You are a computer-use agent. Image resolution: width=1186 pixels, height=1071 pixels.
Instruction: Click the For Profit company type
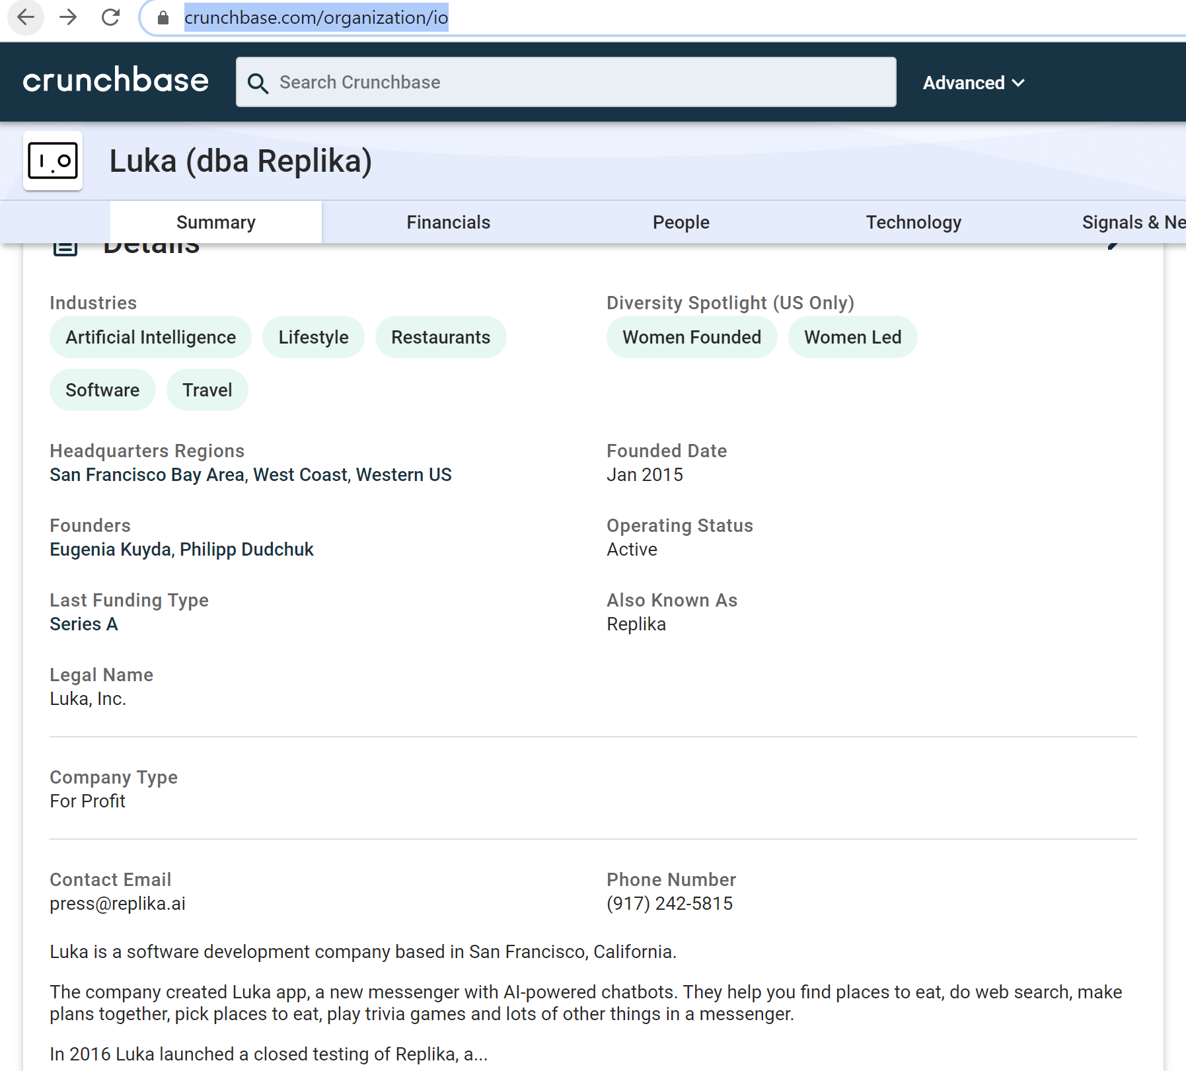pyautogui.click(x=87, y=801)
